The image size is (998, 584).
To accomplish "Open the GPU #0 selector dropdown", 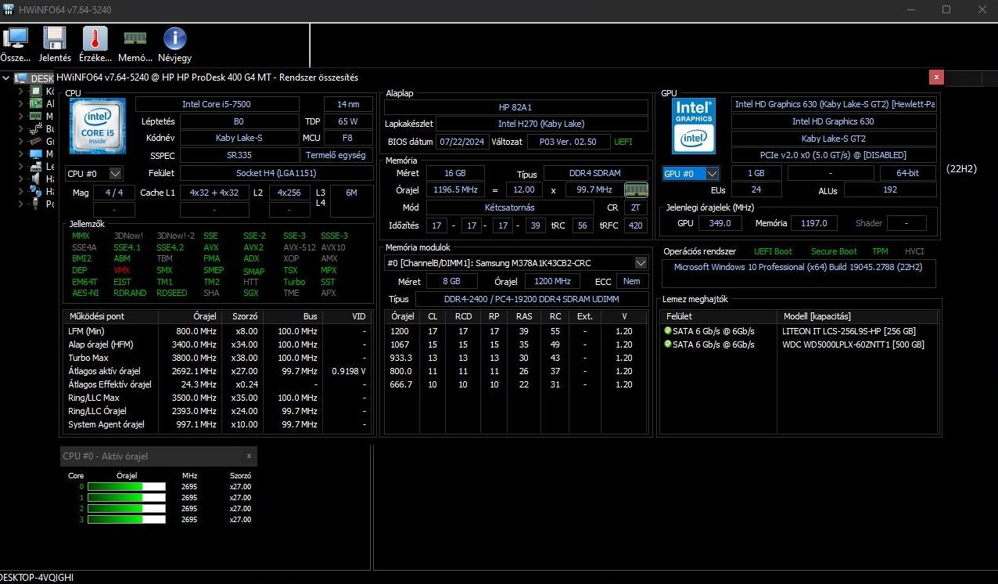I will [x=691, y=174].
